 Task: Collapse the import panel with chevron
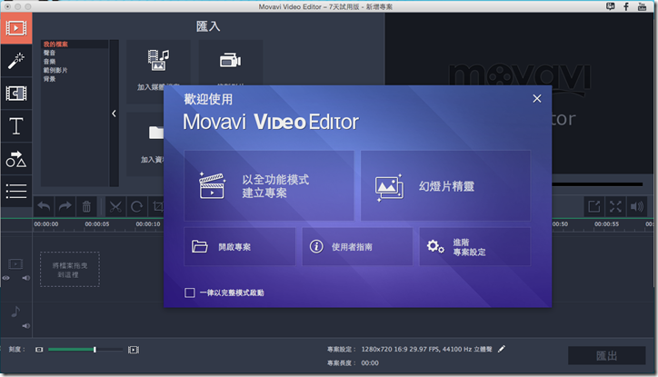point(115,114)
